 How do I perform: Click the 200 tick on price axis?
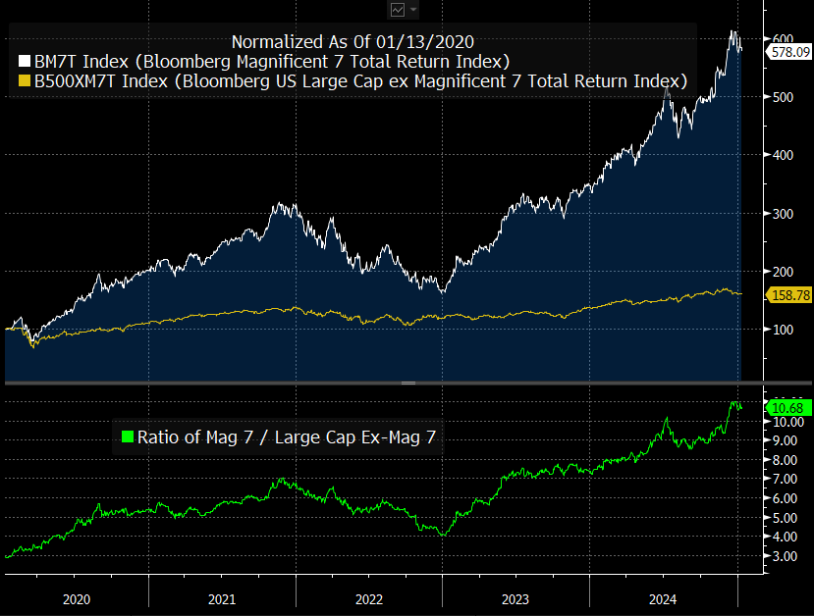(x=783, y=272)
